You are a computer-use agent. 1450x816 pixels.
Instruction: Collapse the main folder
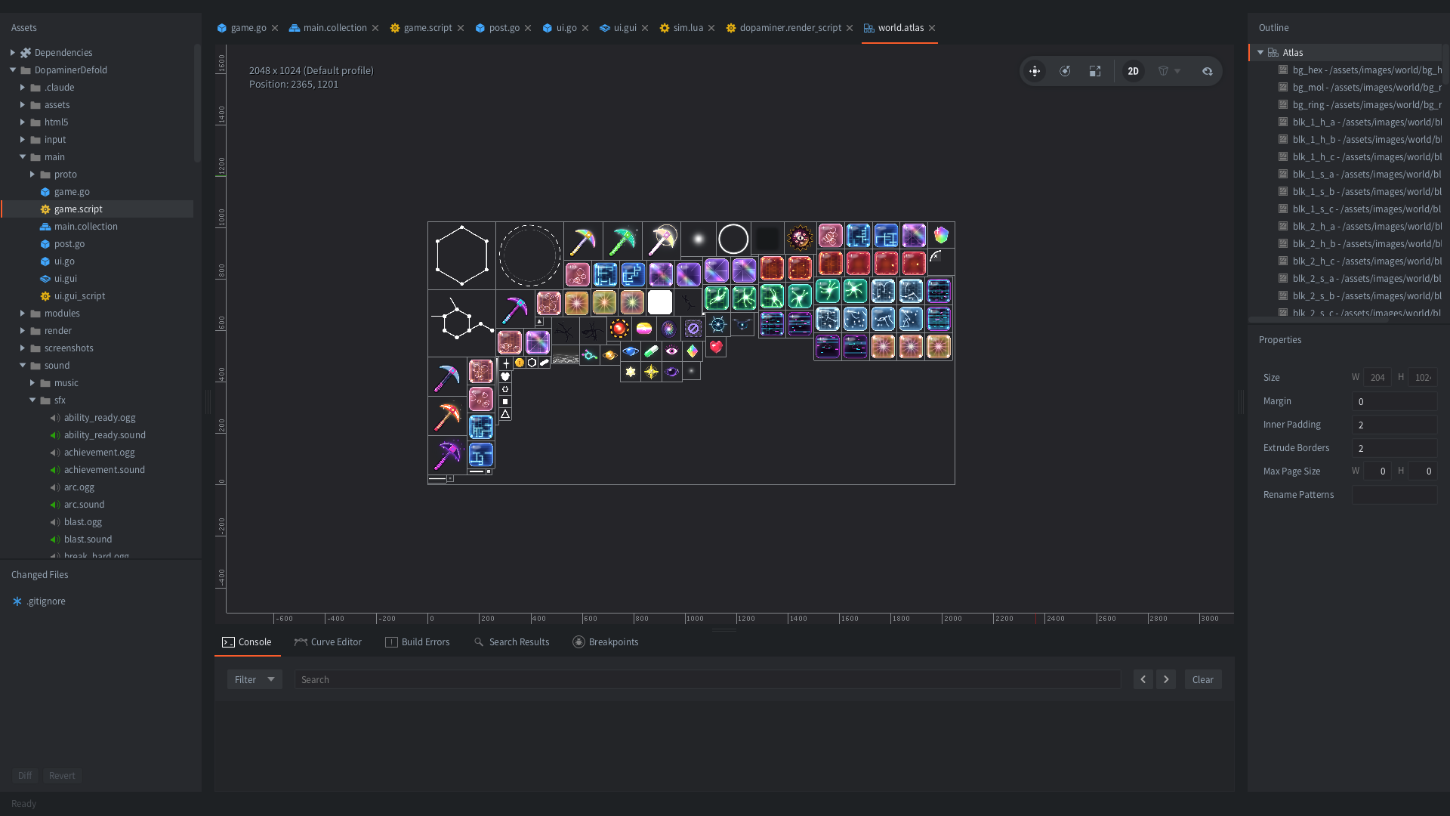23,156
